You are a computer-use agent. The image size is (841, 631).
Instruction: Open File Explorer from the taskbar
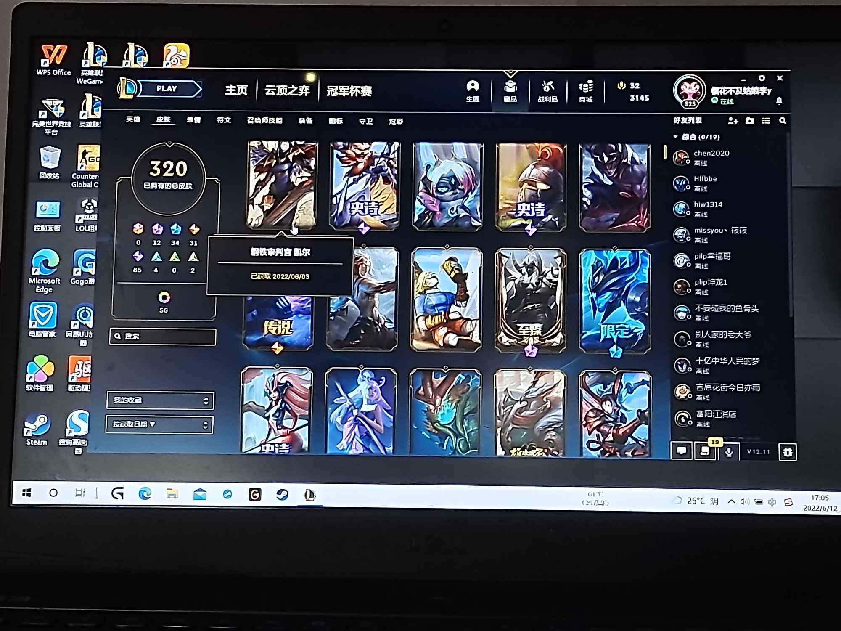172,493
